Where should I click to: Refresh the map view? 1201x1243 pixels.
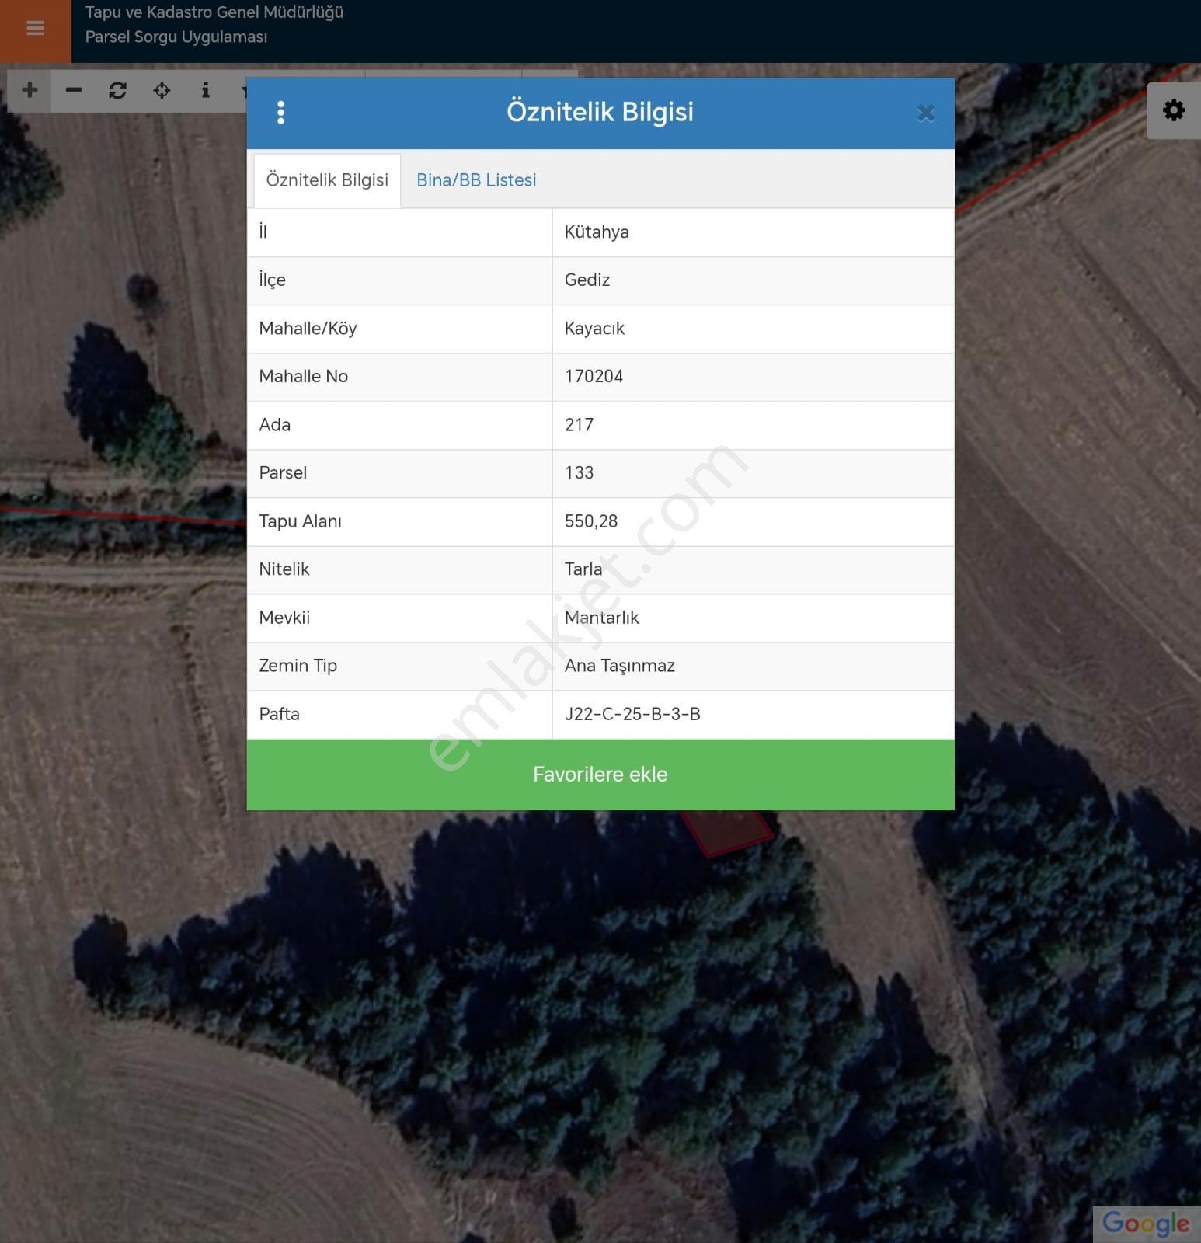point(117,90)
